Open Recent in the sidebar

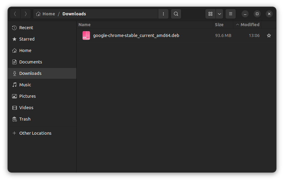[x=42, y=28]
